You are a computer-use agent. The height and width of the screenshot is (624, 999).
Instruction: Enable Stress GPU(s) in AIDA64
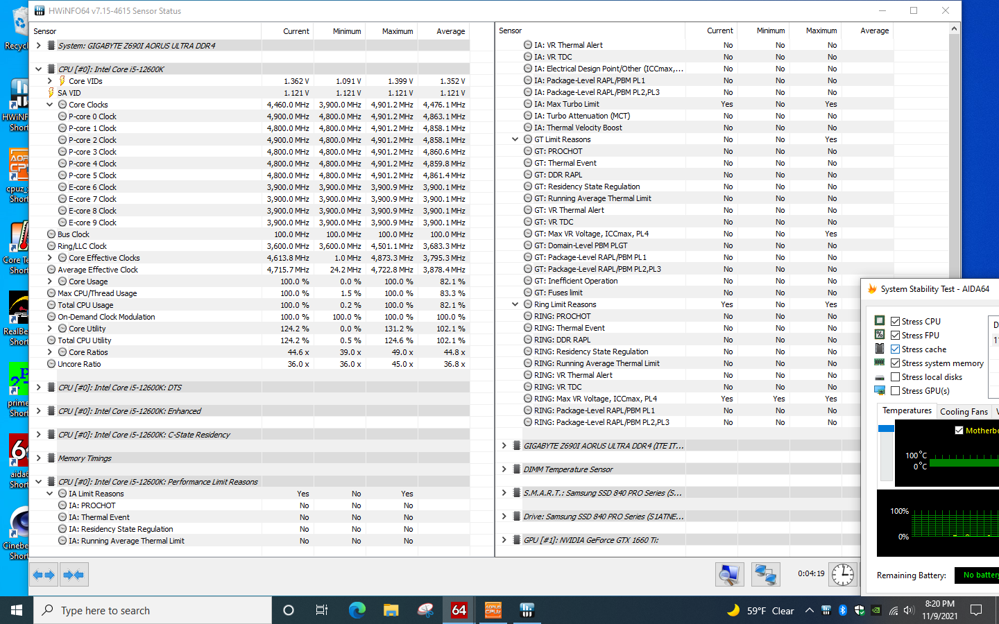coord(896,391)
